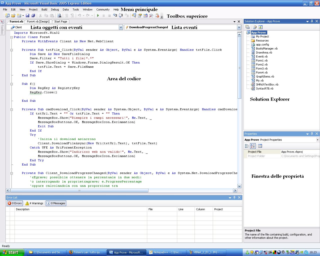Open Solution Explorer window position dropdown arrow
The width and height of the screenshot is (320, 256).
coord(307,21)
